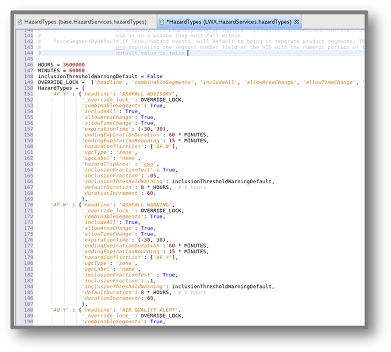The width and height of the screenshot is (391, 352).
Task: Click forceSegmentByDefault comment on line 142
Action: 86,41
